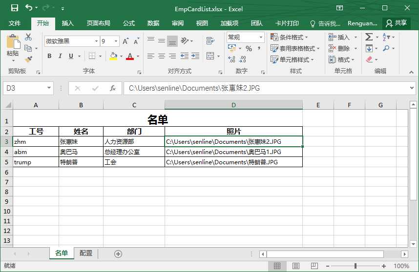419x272 pixels.
Task: Open the 配置 worksheet tab
Action: [x=86, y=253]
